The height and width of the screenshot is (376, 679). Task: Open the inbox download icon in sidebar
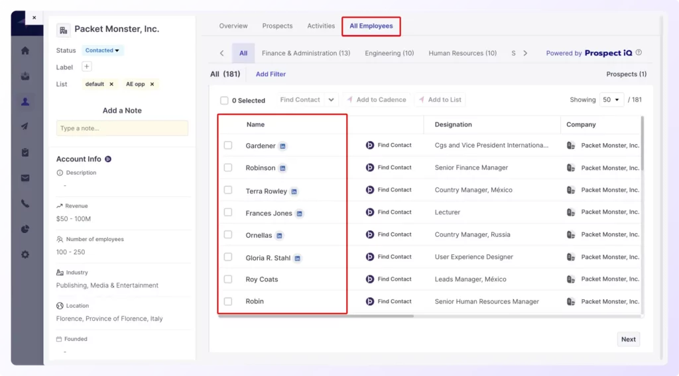[x=25, y=76]
